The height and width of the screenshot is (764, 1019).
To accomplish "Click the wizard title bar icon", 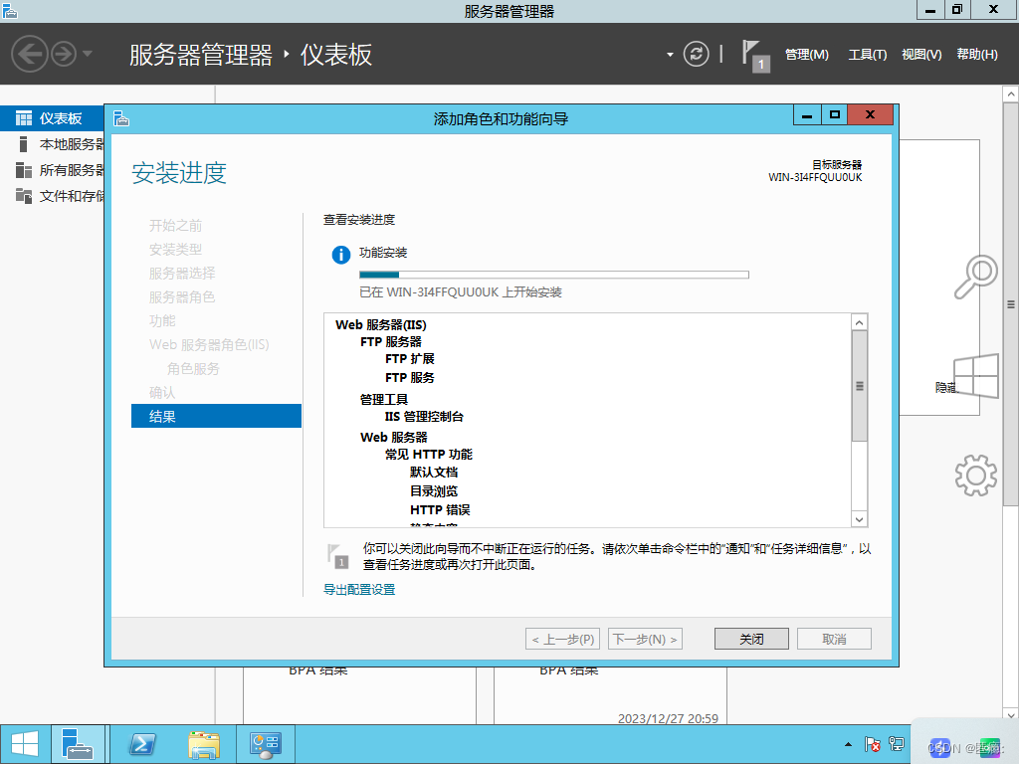I will click(121, 119).
